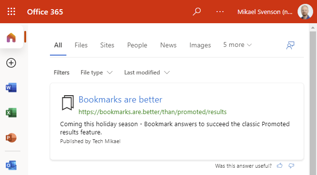Click the bookmarks.are.better URL
The height and width of the screenshot is (175, 317).
pos(152,112)
